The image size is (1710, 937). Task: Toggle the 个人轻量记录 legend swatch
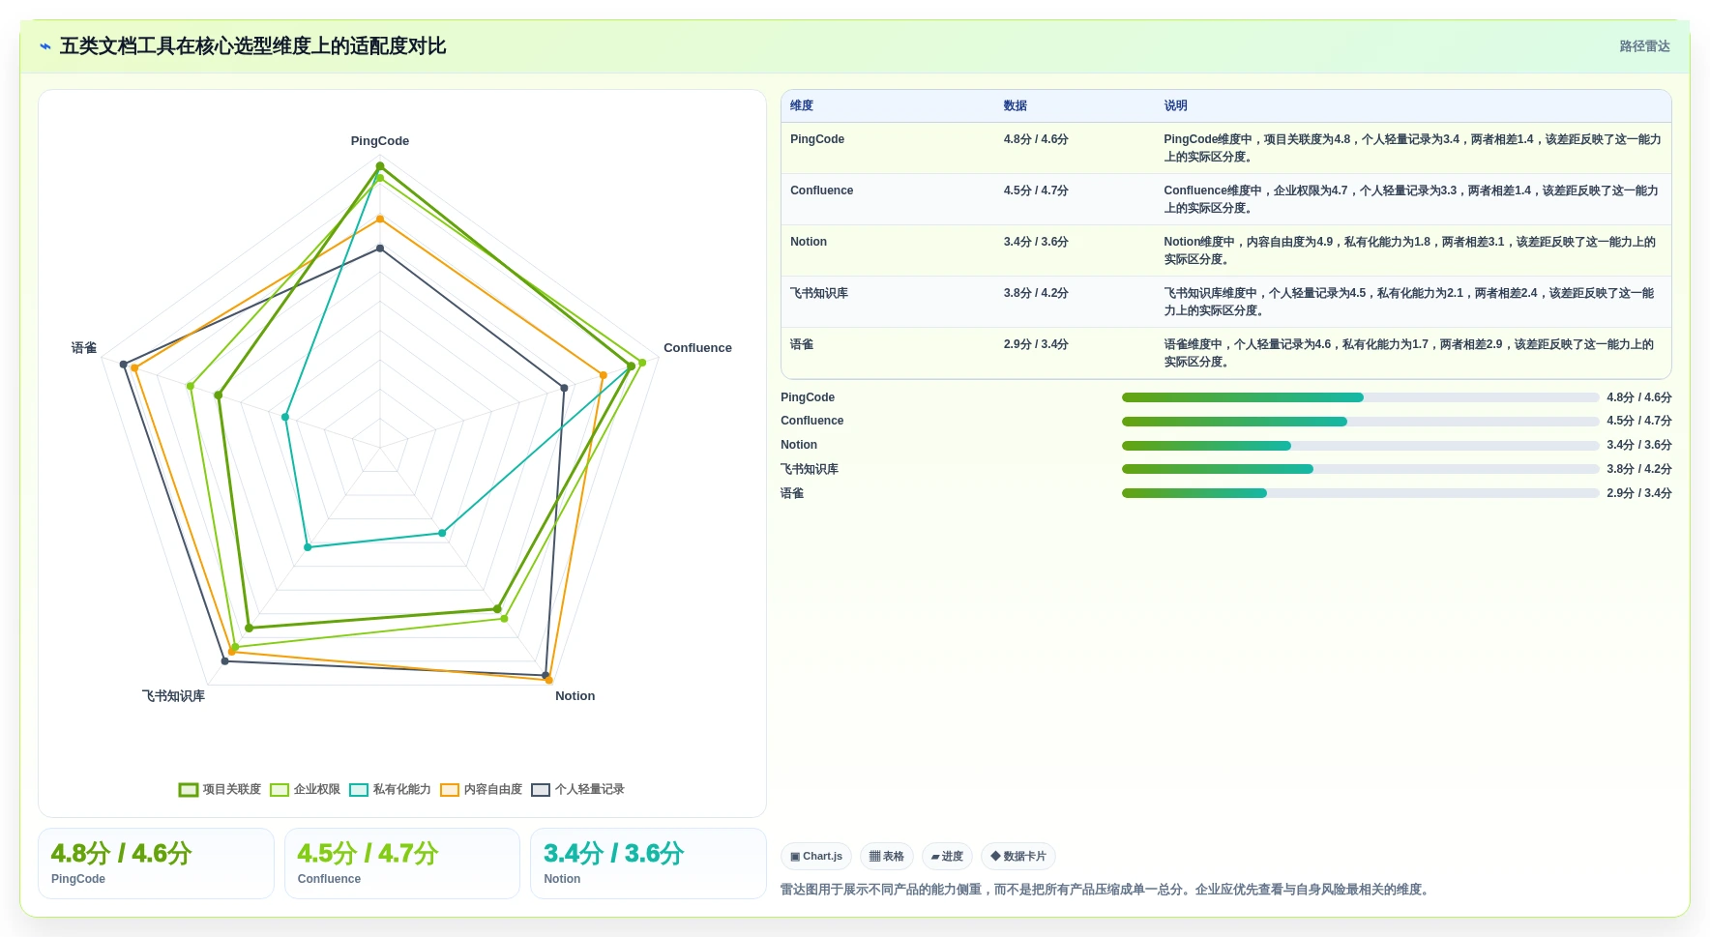pyautogui.click(x=541, y=790)
